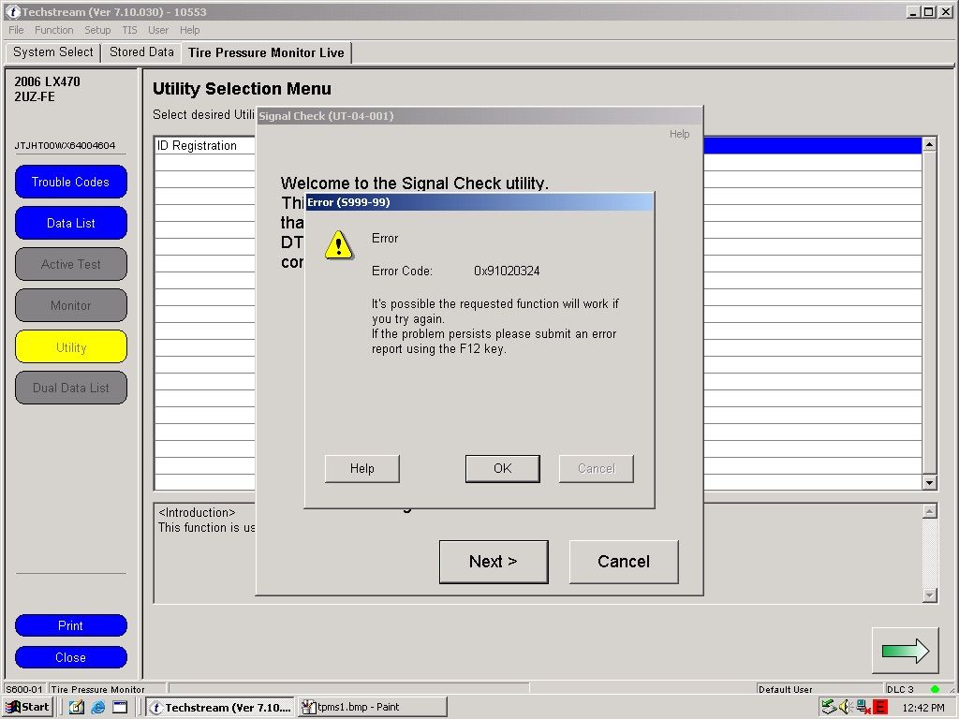959x719 pixels.
Task: Click Signal Check (UT-04-001) title bar
Action: tap(479, 115)
